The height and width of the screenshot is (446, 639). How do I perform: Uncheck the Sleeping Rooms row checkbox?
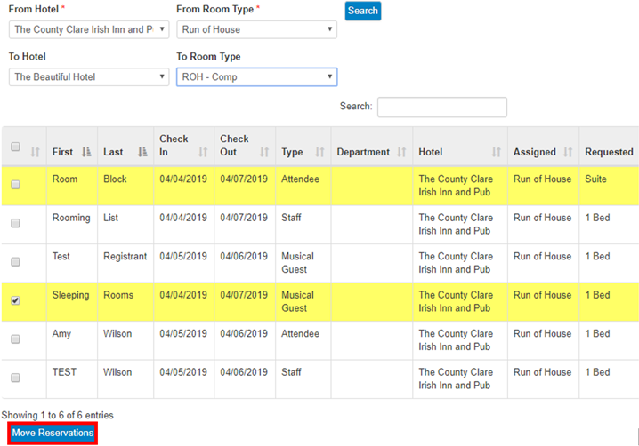15,301
